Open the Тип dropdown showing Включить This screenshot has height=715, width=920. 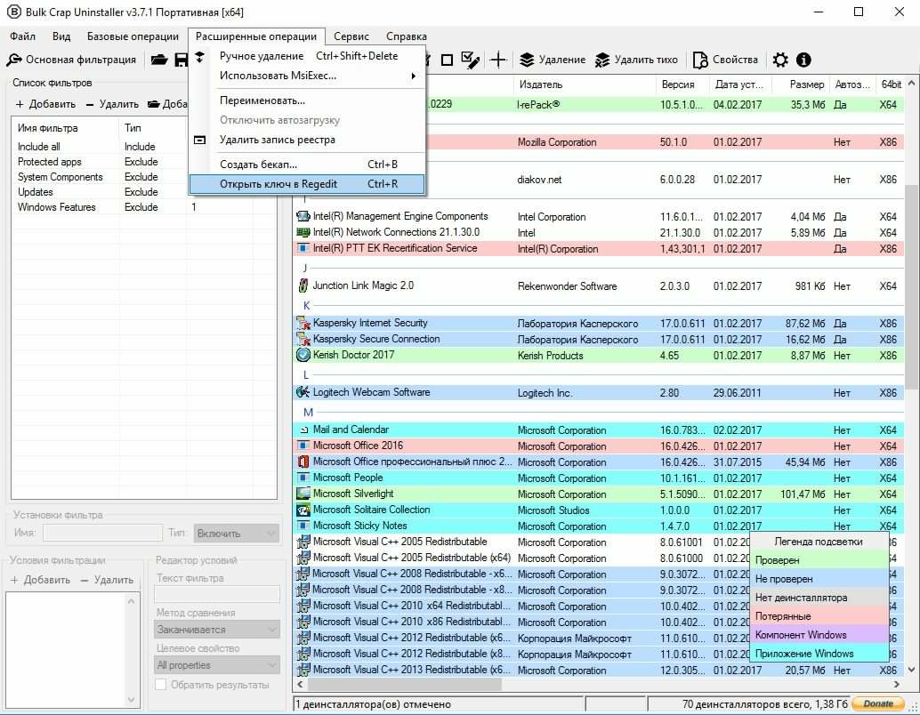236,534
